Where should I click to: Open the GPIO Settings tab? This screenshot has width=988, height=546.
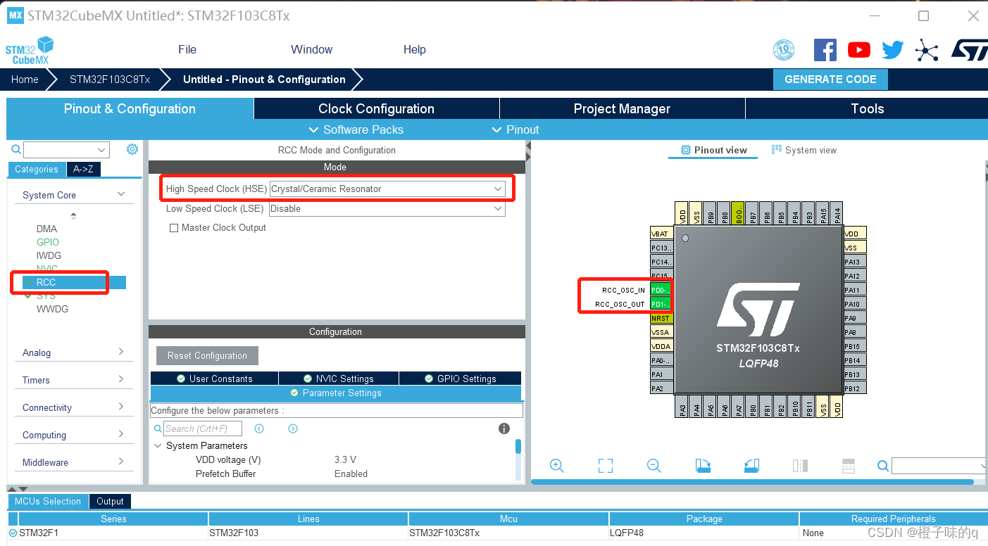pos(460,379)
